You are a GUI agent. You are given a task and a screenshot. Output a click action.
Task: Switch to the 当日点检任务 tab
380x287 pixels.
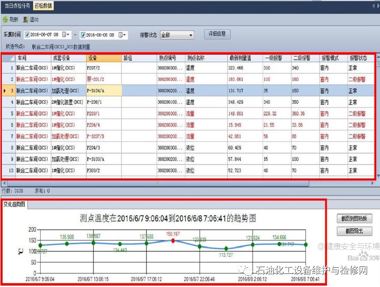[x=17, y=6]
